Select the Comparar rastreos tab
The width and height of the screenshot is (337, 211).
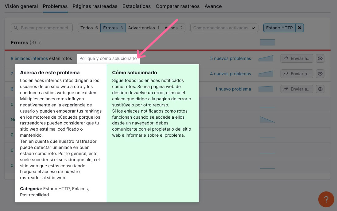tap(177, 6)
